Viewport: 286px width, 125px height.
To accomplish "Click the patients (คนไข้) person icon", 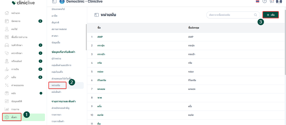I will tap(7, 29).
